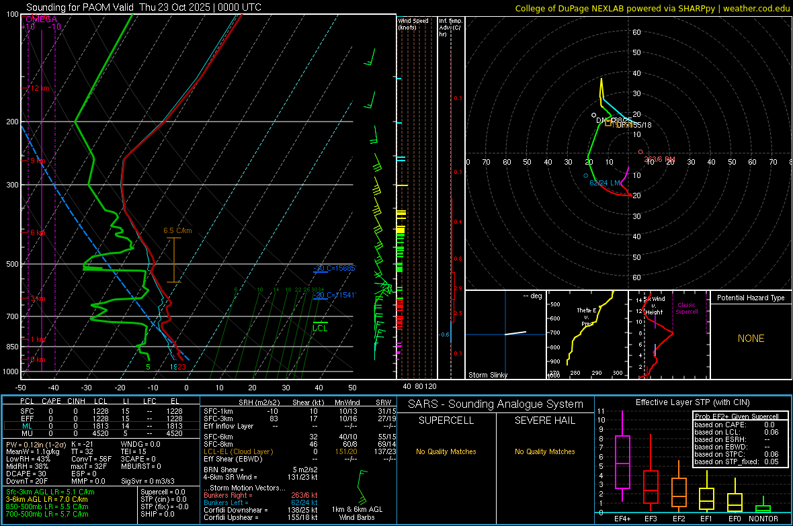
Task: Click the yellow NONE hazard type text
Action: tap(751, 339)
